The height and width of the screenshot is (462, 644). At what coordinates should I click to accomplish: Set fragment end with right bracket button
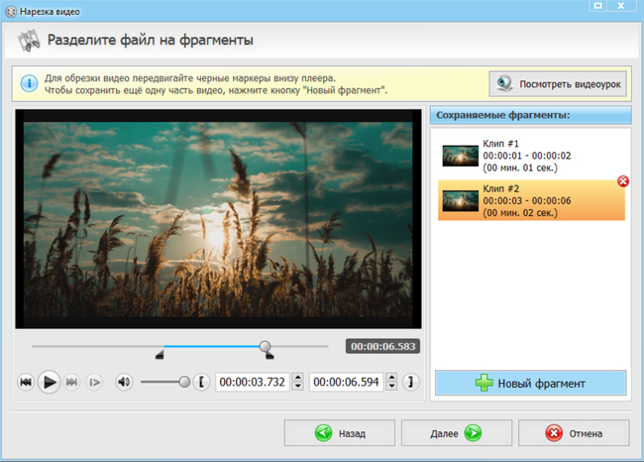(x=410, y=383)
